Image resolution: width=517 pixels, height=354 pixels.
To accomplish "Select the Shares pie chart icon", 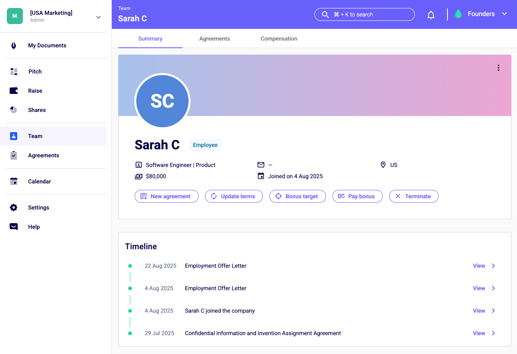I will click(14, 110).
